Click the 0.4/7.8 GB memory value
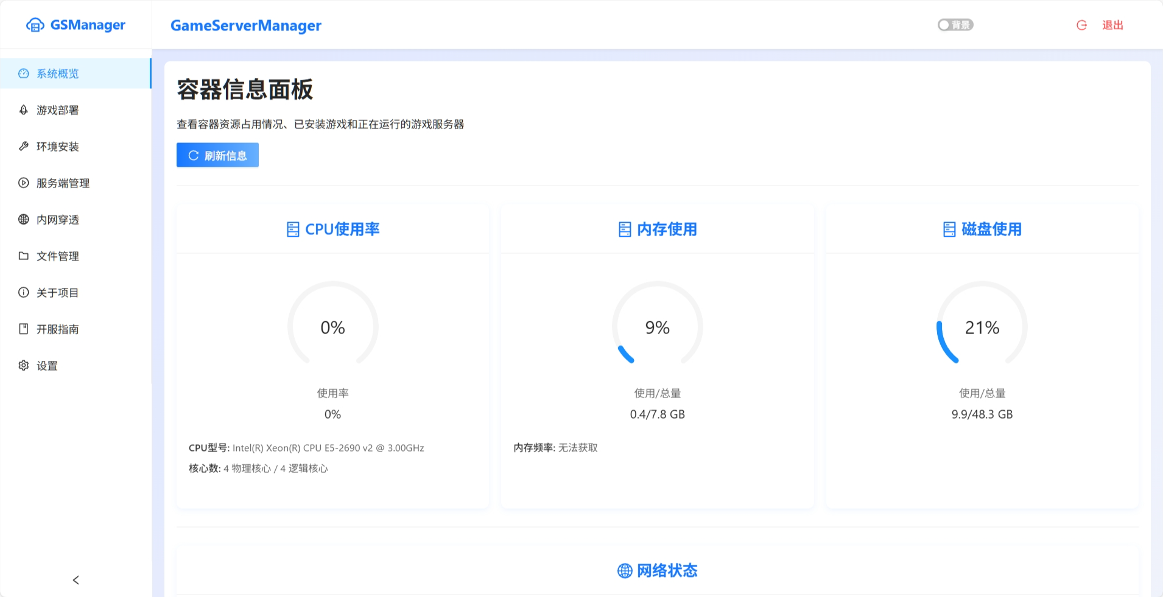1163x597 pixels. pos(658,414)
